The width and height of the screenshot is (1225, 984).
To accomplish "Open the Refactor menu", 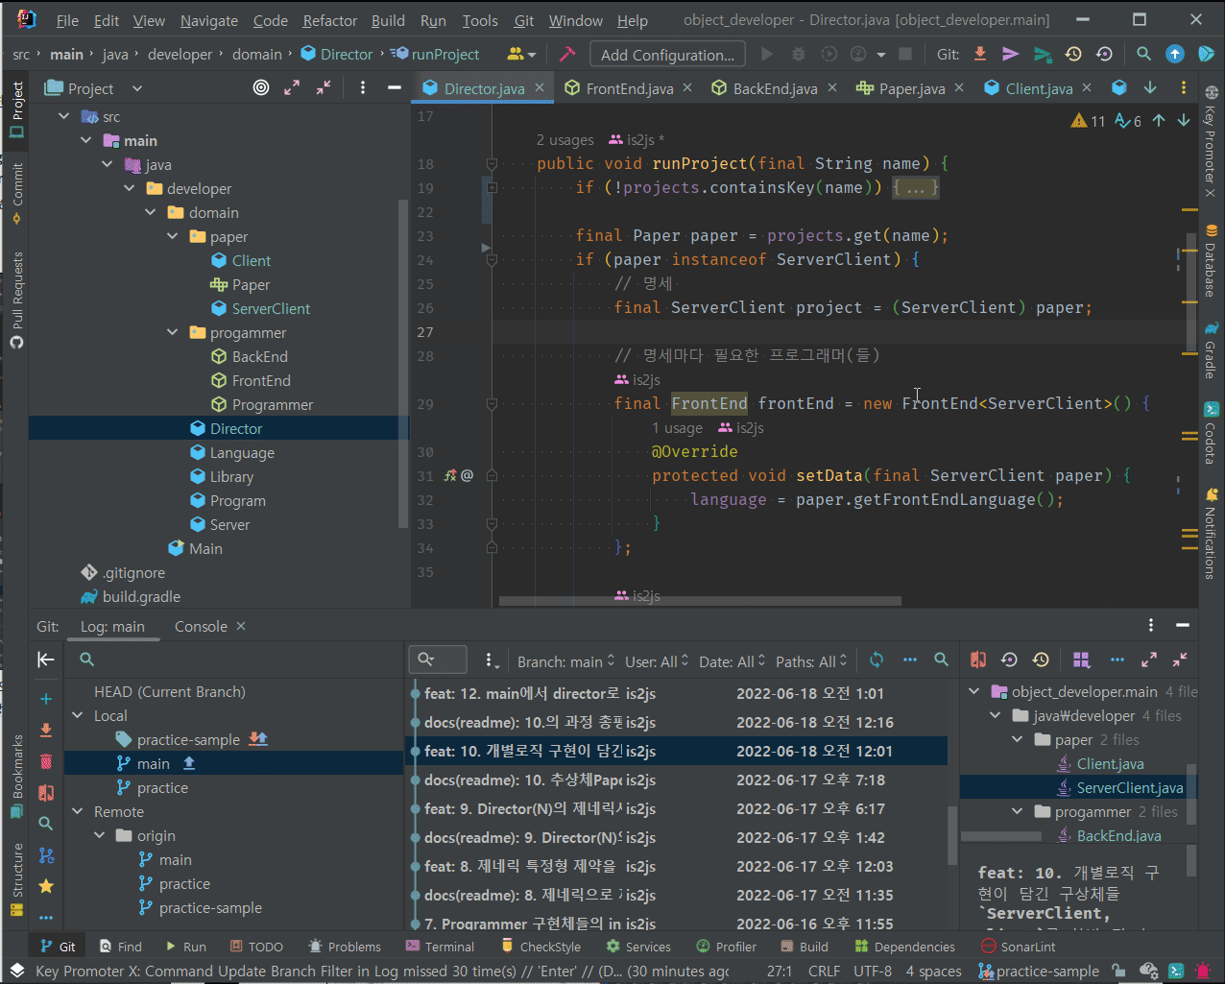I will (329, 20).
